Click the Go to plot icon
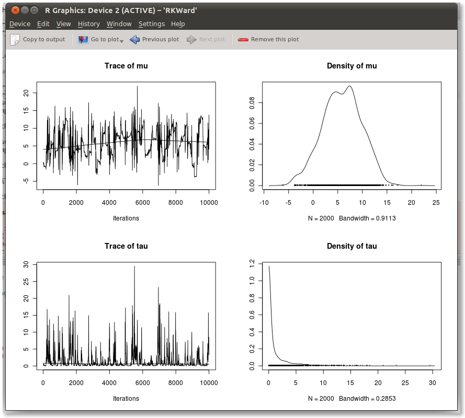The height and width of the screenshot is (418, 465). click(x=83, y=40)
